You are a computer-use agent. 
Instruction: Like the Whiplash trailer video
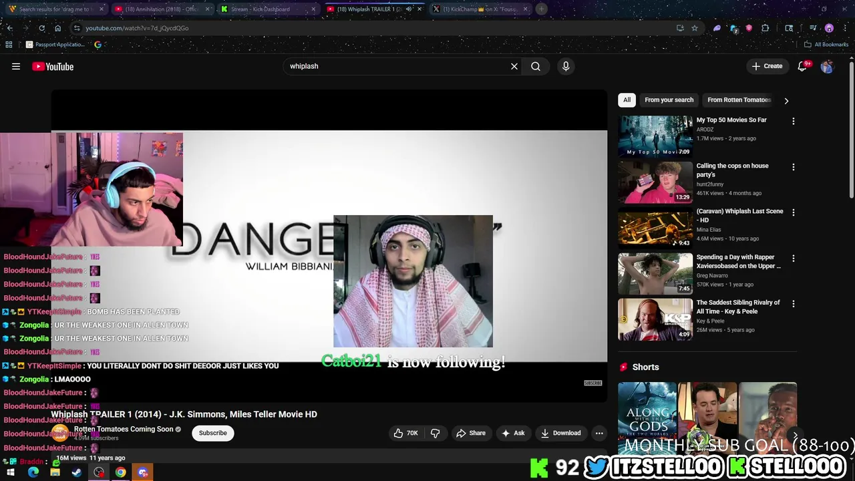click(x=406, y=433)
